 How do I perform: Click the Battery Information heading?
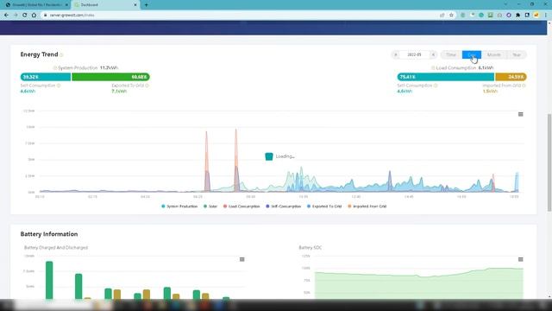coord(49,234)
